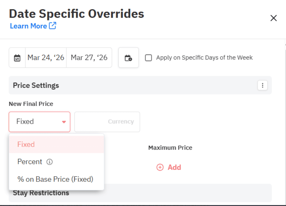Image resolution: width=286 pixels, height=206 pixels.
Task: Open the Price Settings kebab menu
Action: 263,85
